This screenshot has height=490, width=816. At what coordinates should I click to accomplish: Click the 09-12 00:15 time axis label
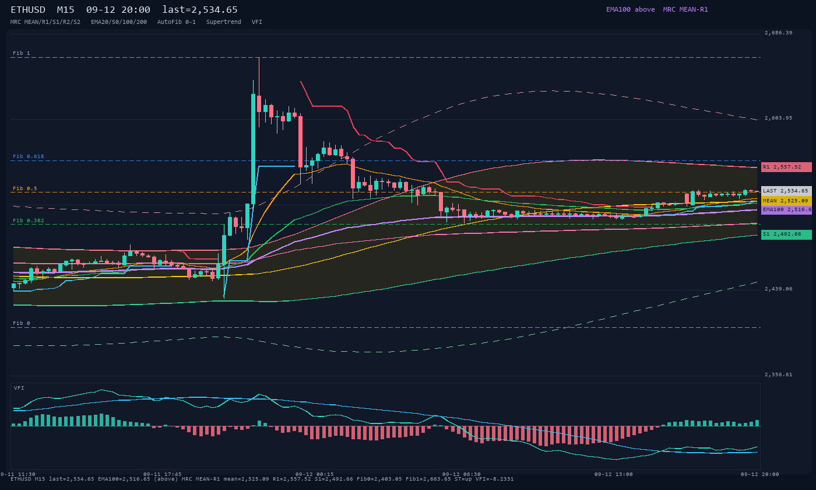click(x=315, y=474)
